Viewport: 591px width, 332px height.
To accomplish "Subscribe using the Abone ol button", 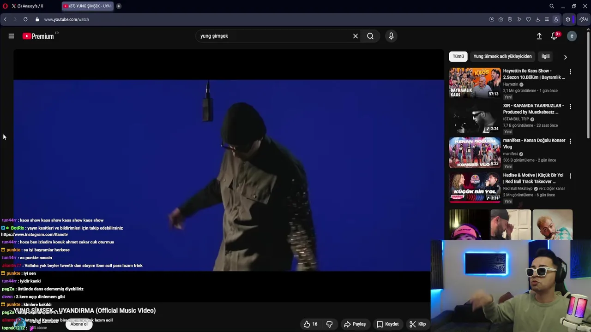I will [78, 324].
